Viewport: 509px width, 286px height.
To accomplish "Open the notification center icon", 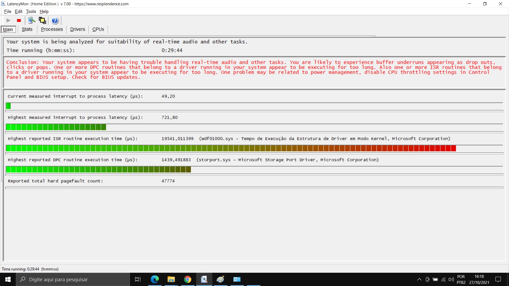I will pyautogui.click(x=498, y=279).
